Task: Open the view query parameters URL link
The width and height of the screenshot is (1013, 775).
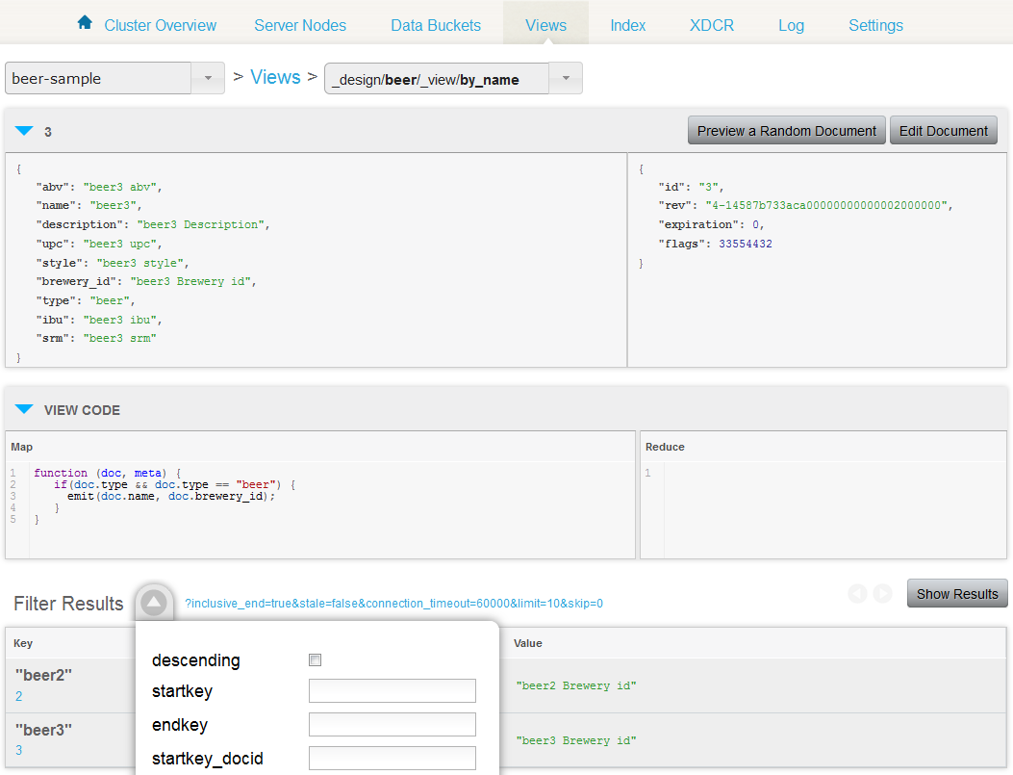Action: [x=393, y=603]
